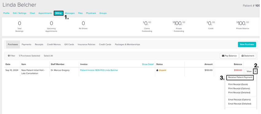Click the Statement print button
The image size is (261, 114).
point(248,56)
